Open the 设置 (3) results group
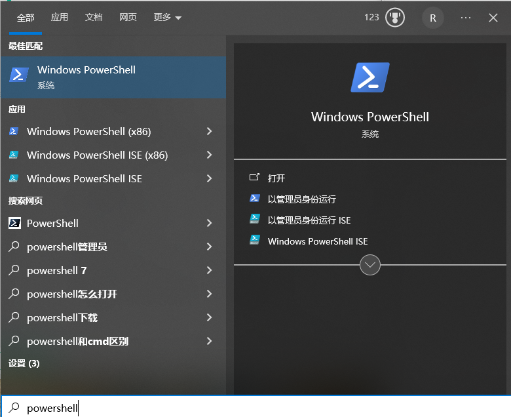The width and height of the screenshot is (511, 417). point(24,363)
